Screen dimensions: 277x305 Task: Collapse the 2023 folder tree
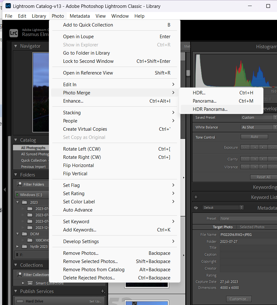click(x=18, y=202)
